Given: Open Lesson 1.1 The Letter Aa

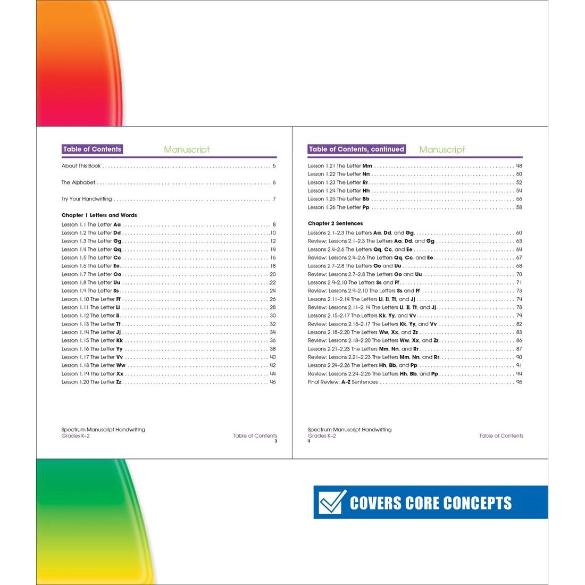Looking at the screenshot, I should click(91, 224).
